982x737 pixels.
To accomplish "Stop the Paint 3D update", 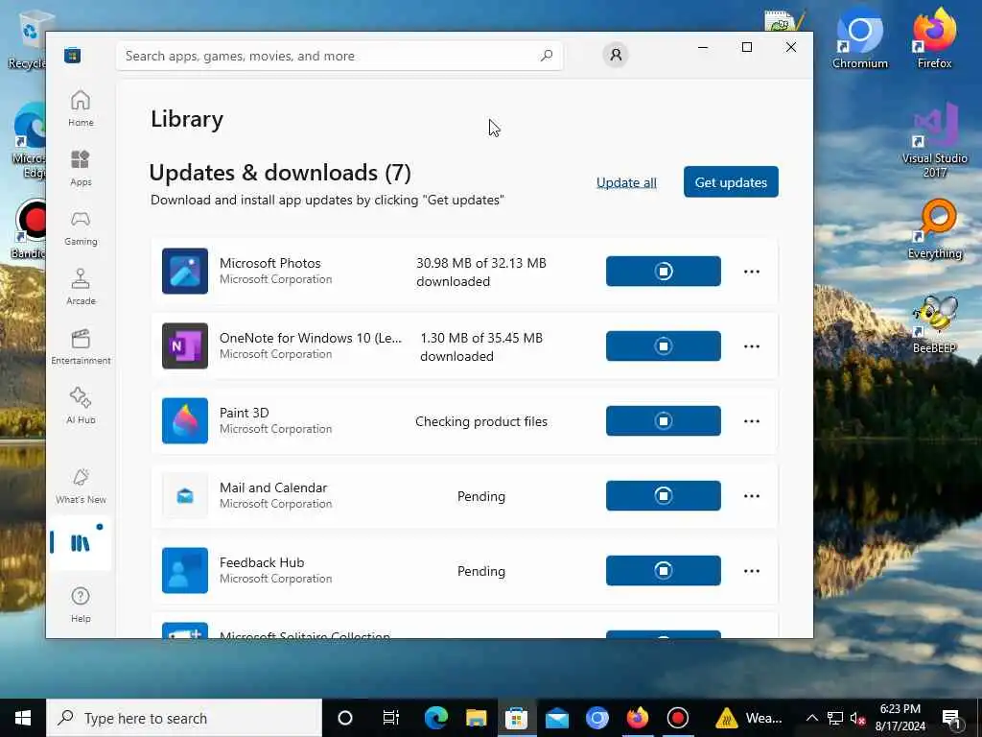I will point(664,421).
